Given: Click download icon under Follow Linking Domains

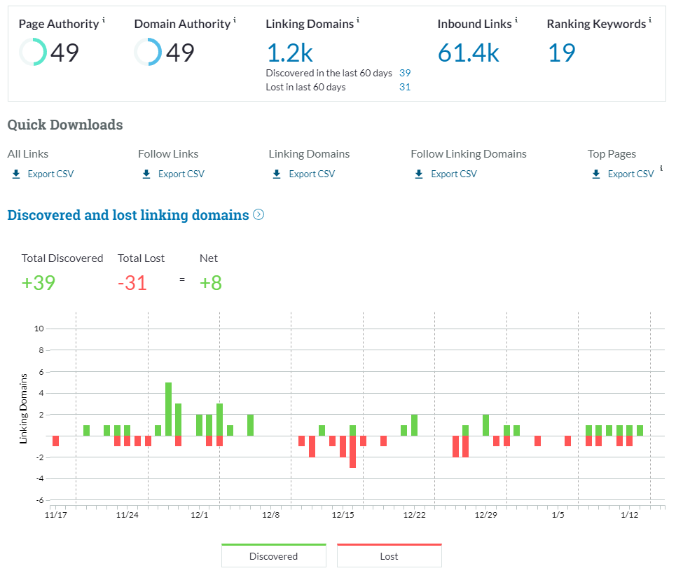Looking at the screenshot, I should [x=419, y=174].
